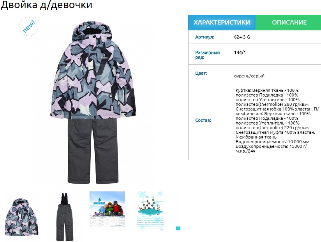Viewport: 321px width, 242px height.
Task: Select the grey bib pants thumbnail
Action: [x=65, y=217]
